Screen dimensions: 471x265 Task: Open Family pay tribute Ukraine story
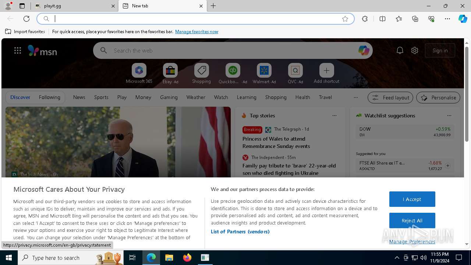[289, 169]
